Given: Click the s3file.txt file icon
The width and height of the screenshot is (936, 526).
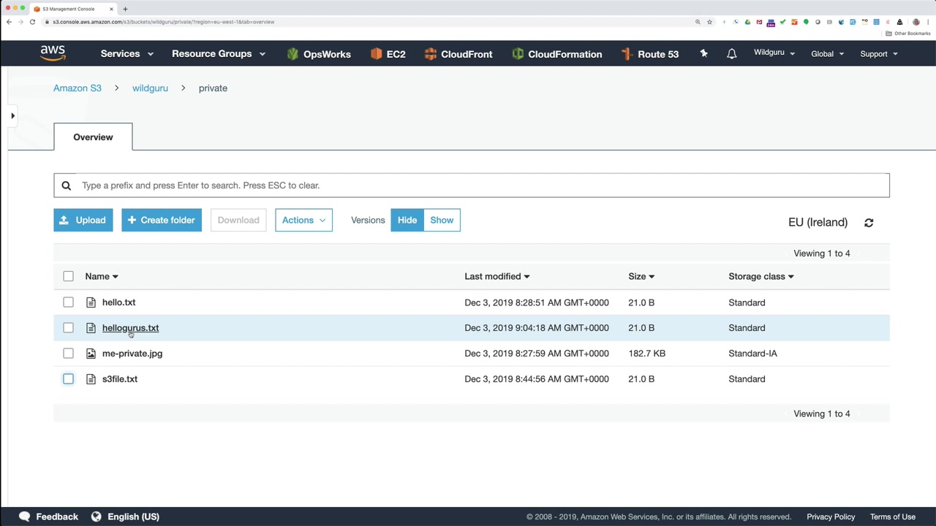Looking at the screenshot, I should (91, 379).
